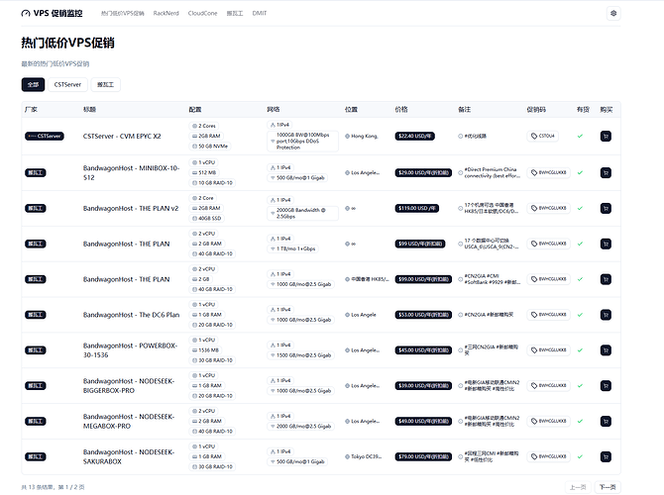Screen dimensions: 664x495
Task: Click the 上一页 previous page button
Action: [x=578, y=487]
